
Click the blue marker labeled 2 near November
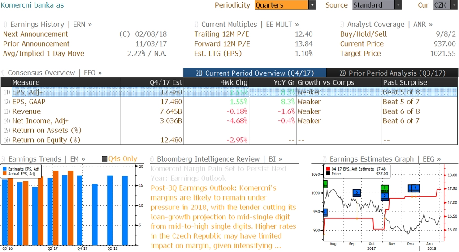[385, 196]
